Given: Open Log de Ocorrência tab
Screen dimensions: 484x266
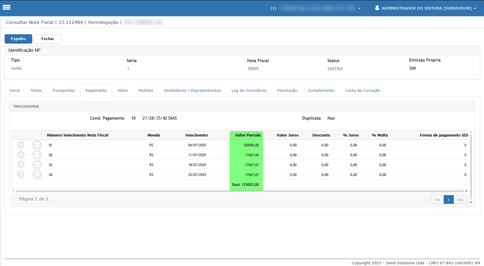Looking at the screenshot, I should 249,90.
